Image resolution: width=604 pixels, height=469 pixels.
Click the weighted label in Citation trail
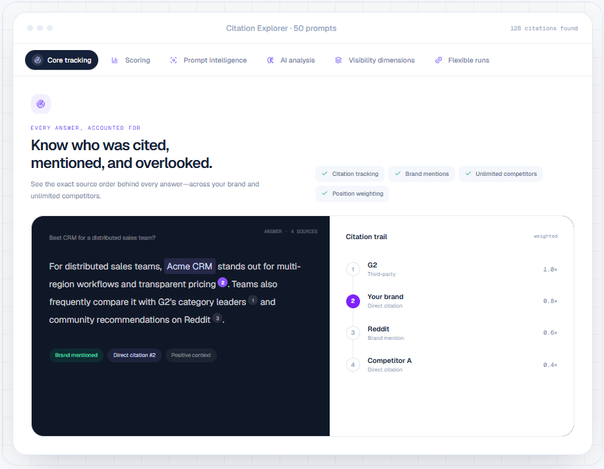click(x=545, y=236)
